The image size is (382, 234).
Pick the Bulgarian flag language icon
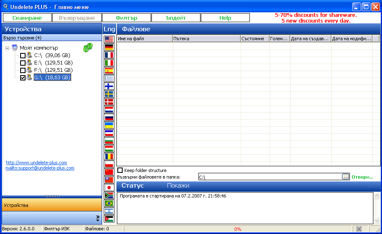click(109, 141)
